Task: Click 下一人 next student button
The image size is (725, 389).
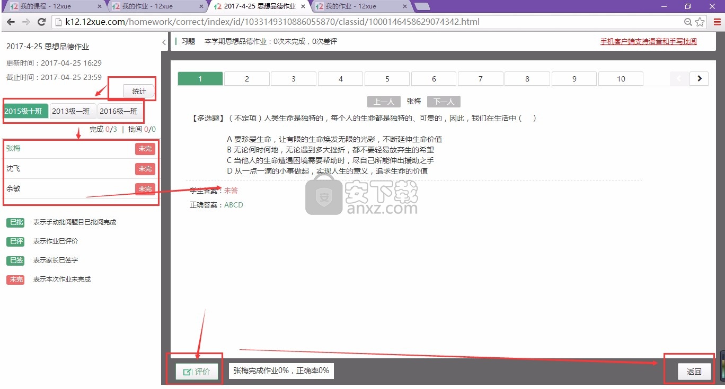Action: coord(444,102)
